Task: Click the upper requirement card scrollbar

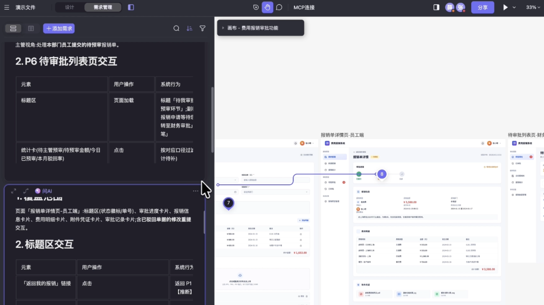Action: pos(212,120)
